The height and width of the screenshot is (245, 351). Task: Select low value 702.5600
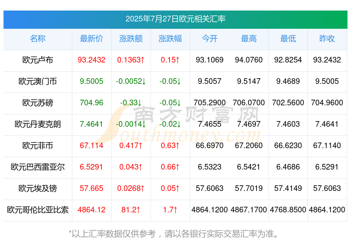(x=288, y=103)
